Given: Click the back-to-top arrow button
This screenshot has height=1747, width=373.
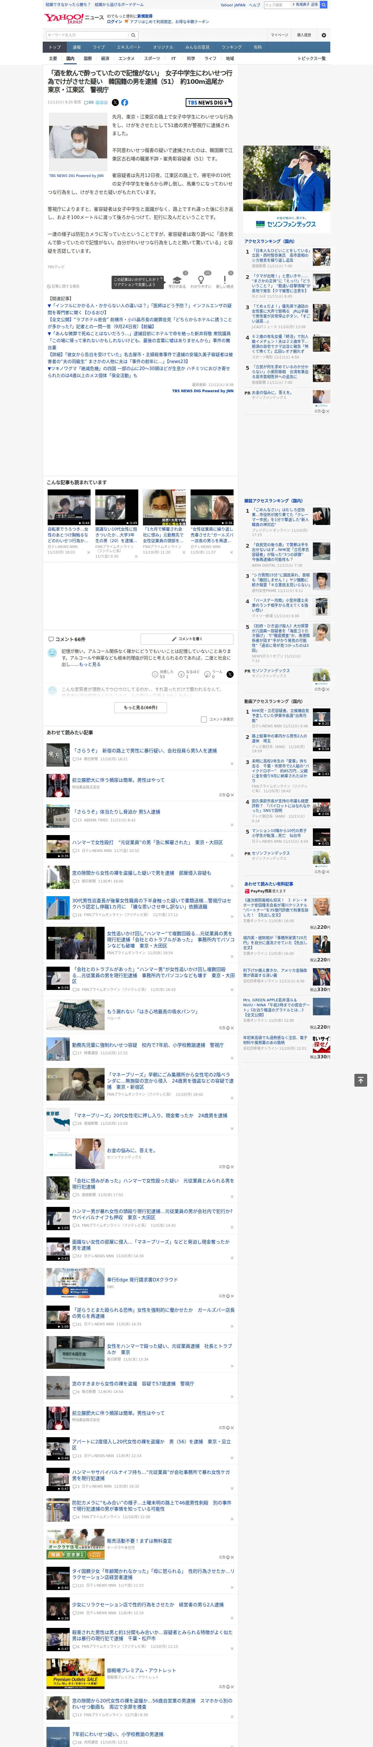Looking at the screenshot, I should click(361, 1080).
